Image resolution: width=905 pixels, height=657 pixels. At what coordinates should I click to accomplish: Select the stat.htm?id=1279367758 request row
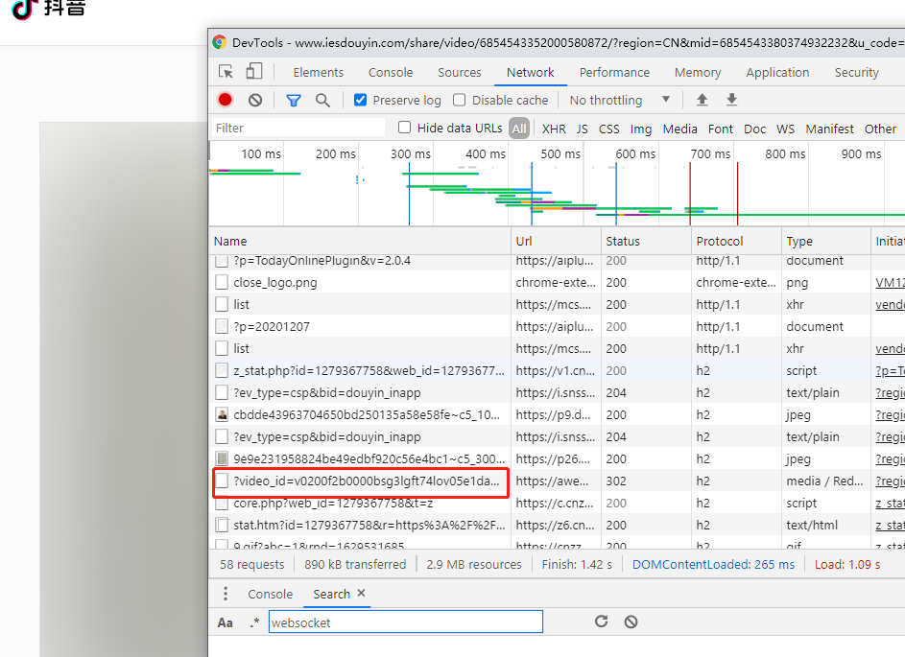coord(557,525)
